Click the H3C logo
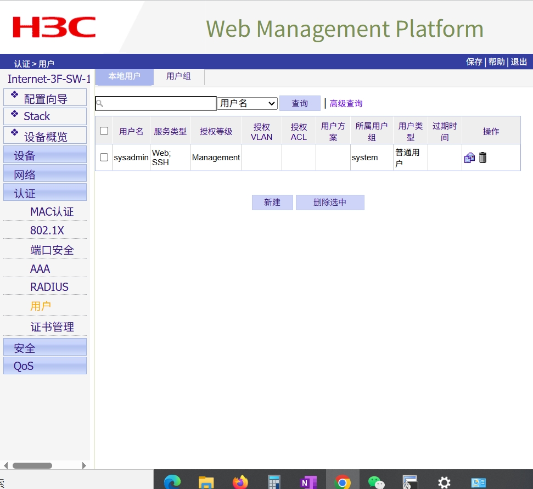Viewport: 533px width, 489px height. coord(54,27)
